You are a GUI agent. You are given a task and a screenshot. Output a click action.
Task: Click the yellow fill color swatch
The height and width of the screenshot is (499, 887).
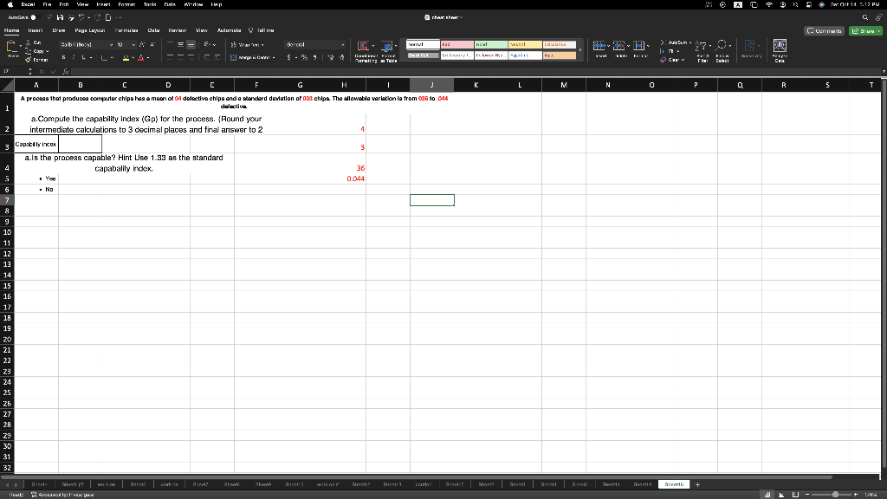pyautogui.click(x=126, y=58)
